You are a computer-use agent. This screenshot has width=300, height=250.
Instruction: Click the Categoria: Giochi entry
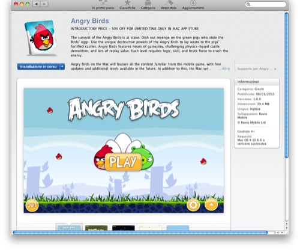tap(251, 89)
